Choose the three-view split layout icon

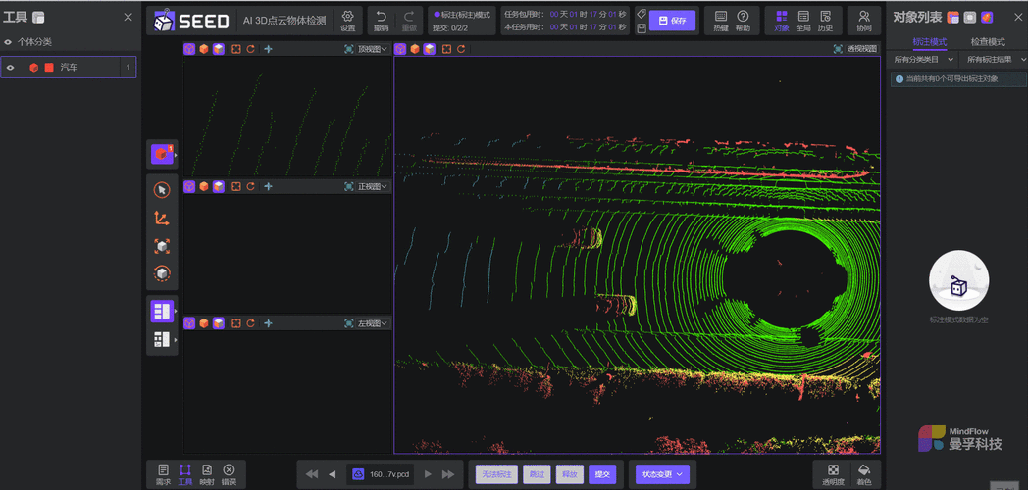pyautogui.click(x=161, y=312)
